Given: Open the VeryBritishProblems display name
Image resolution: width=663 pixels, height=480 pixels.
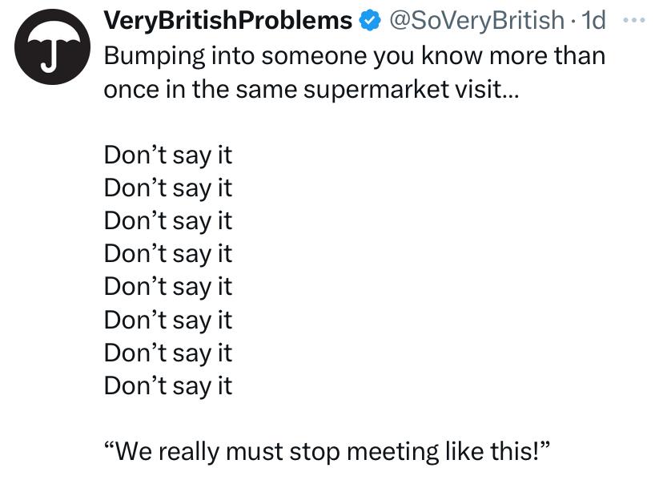Looking at the screenshot, I should coord(228,22).
